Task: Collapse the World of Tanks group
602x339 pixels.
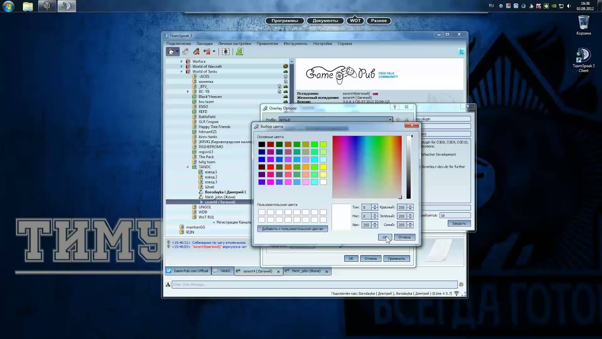Action: pyautogui.click(x=182, y=72)
